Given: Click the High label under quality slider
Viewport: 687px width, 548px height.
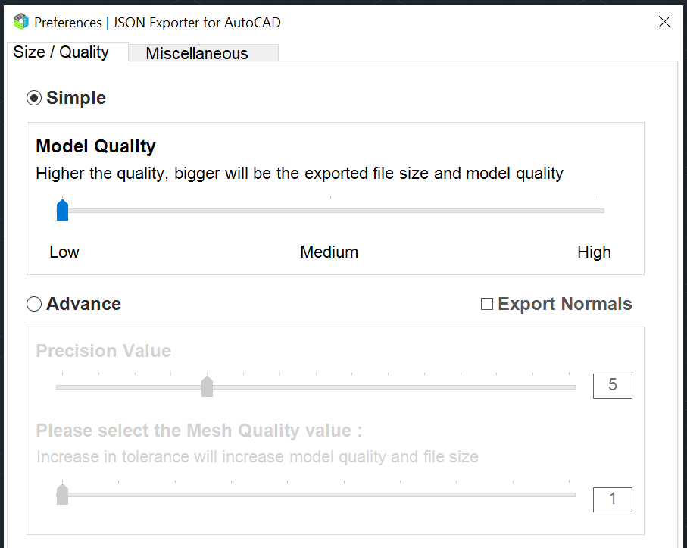Looking at the screenshot, I should pos(594,252).
